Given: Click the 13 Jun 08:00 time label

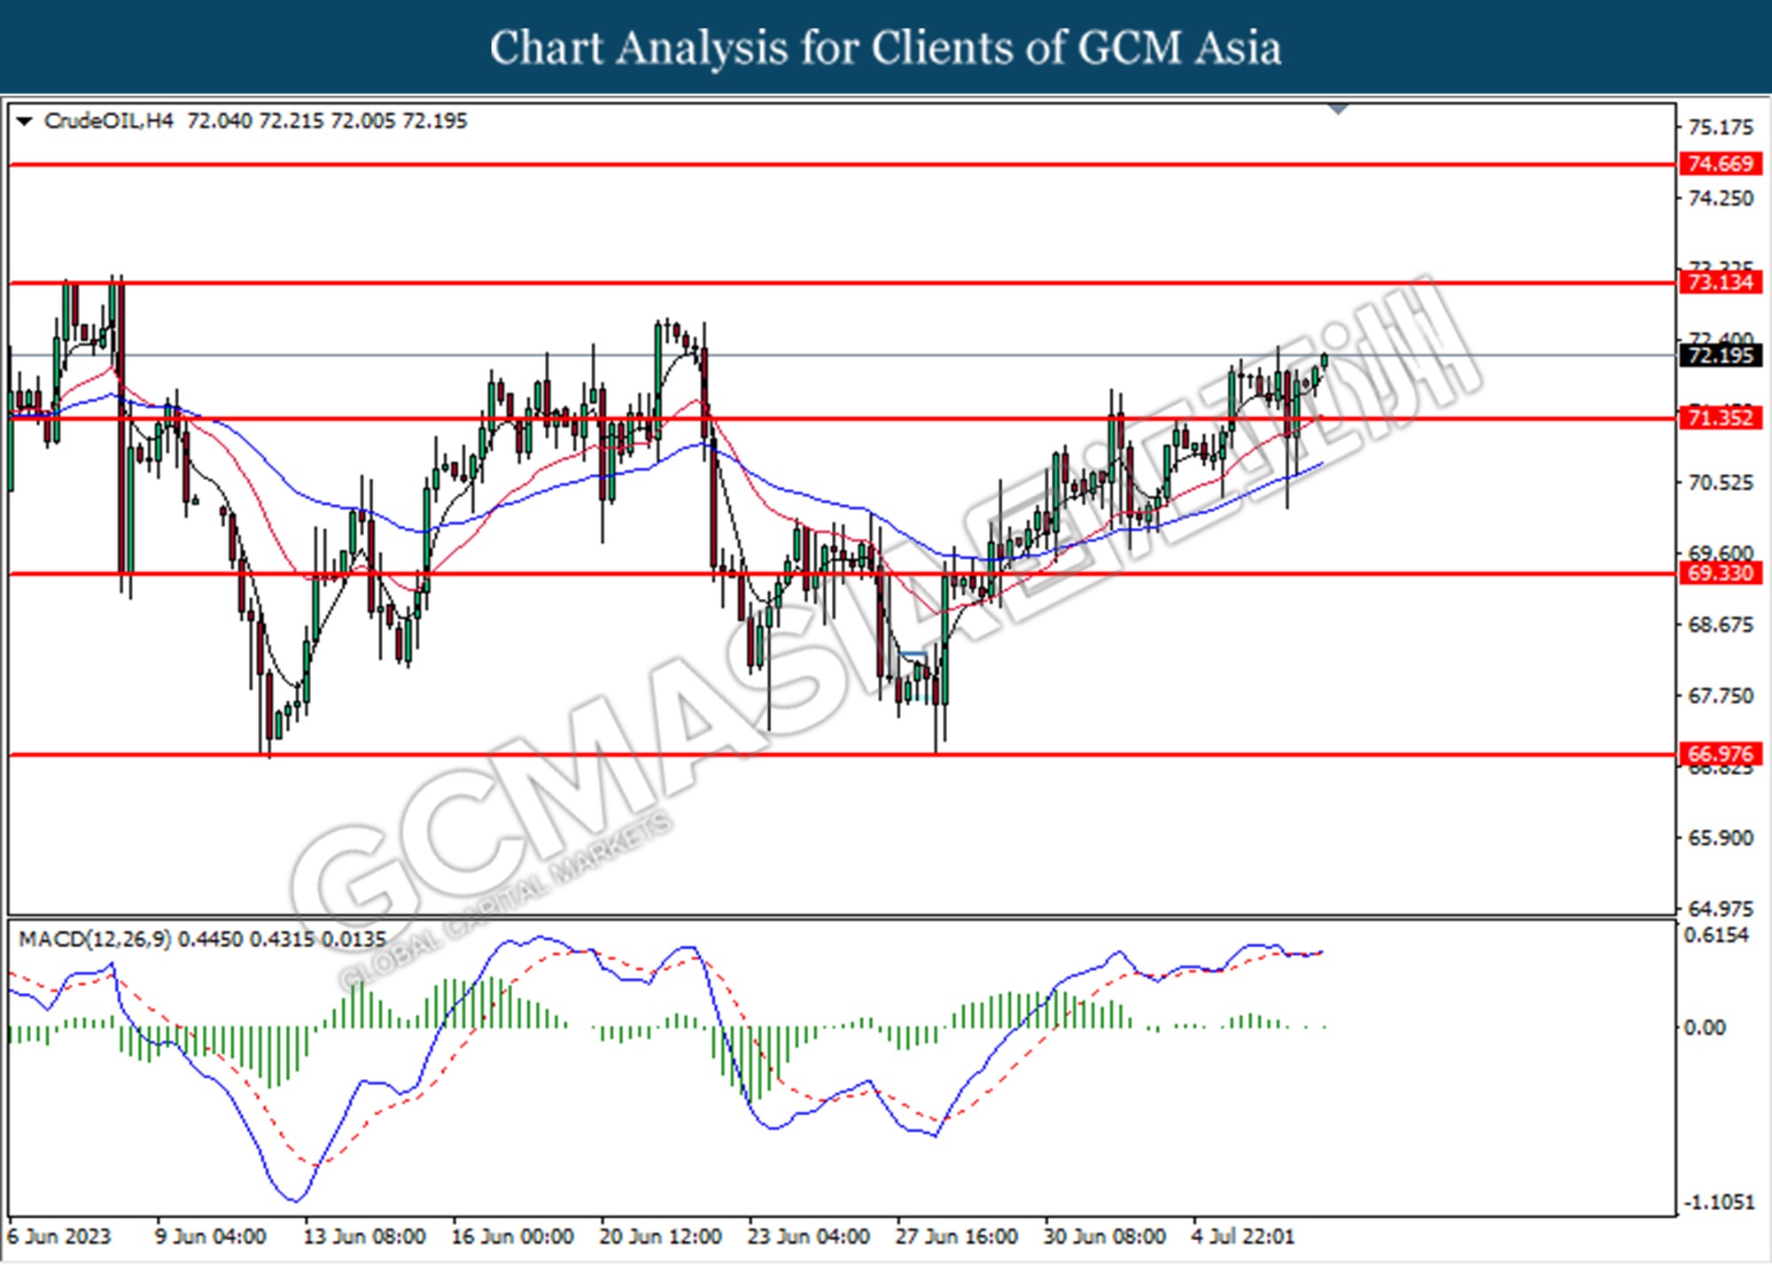Looking at the screenshot, I should (364, 1237).
